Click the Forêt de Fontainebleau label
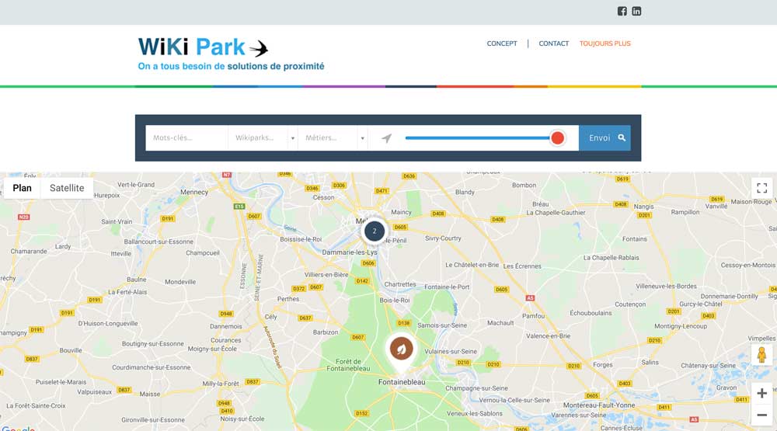This screenshot has height=431, width=777. [348, 365]
